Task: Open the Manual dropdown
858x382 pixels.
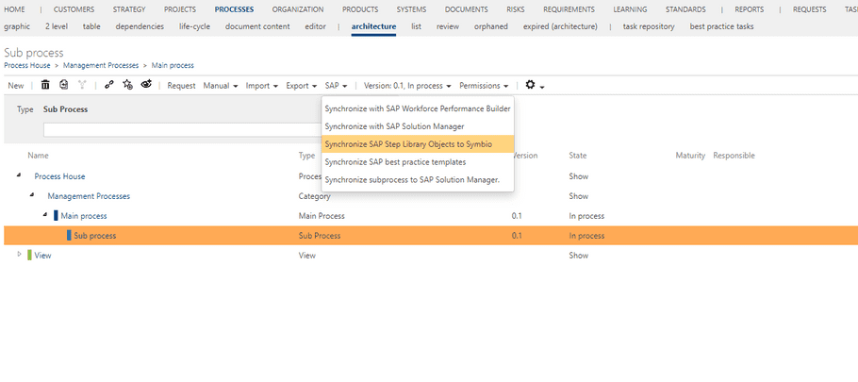Action: (x=221, y=86)
